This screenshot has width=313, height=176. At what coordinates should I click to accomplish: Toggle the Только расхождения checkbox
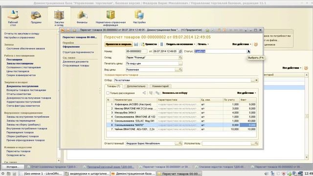point(108,93)
